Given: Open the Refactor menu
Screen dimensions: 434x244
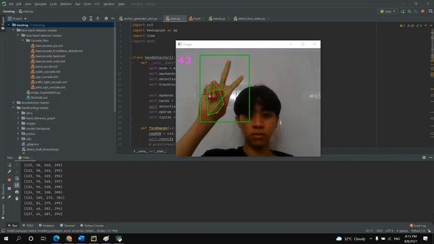Looking at the screenshot, I should pos(66,4).
